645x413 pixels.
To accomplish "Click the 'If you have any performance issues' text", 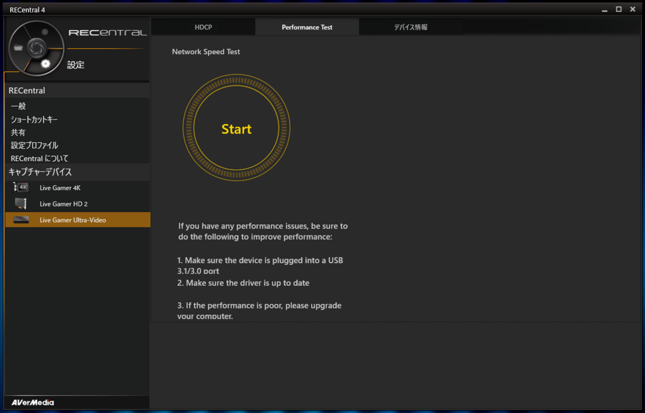I will 263,232.
